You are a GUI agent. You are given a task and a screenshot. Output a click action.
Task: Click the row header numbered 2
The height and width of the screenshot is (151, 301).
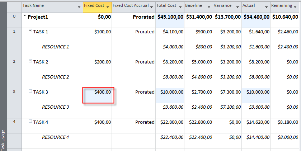[x=14, y=62]
